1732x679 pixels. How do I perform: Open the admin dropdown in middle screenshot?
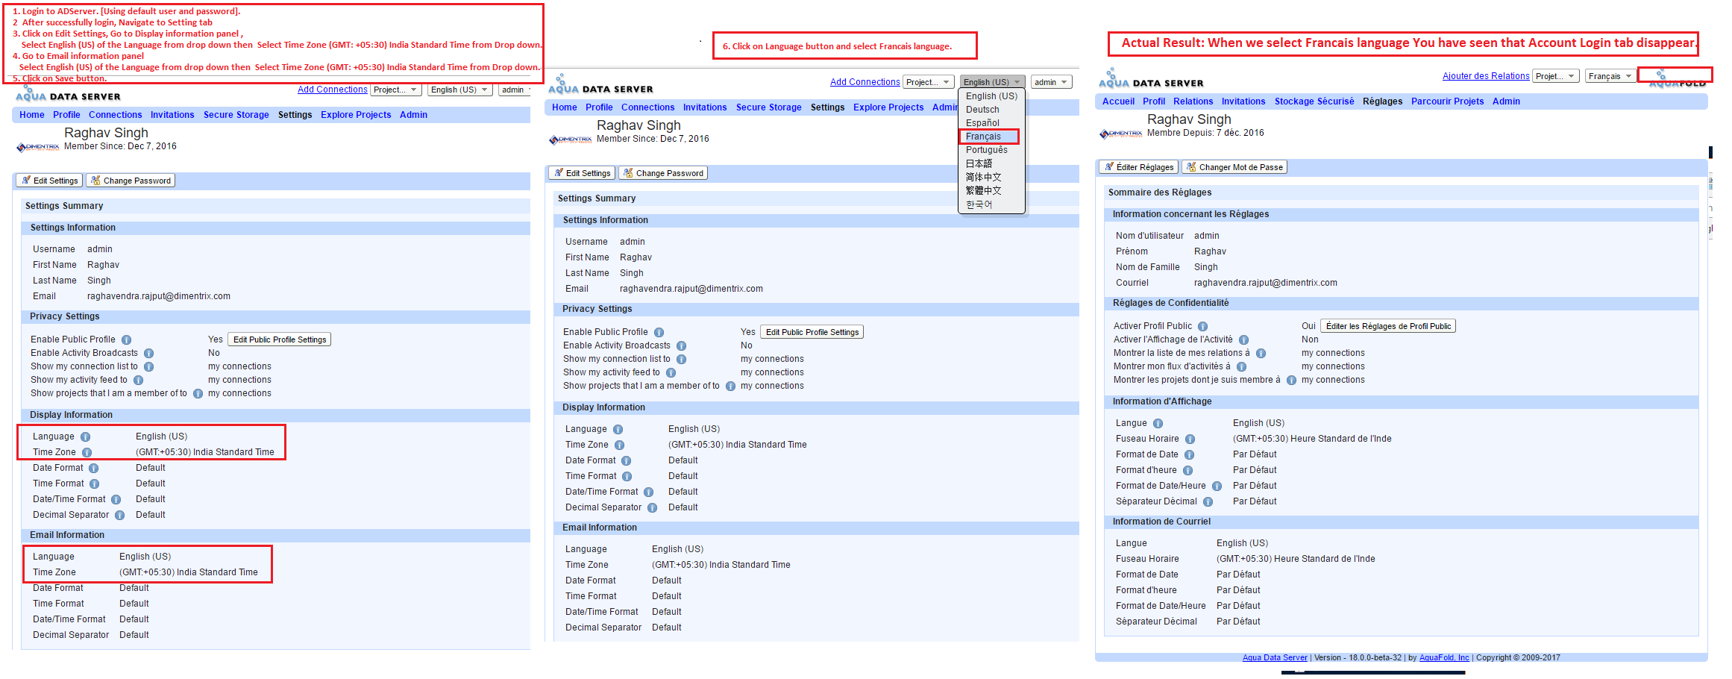coord(1052,82)
